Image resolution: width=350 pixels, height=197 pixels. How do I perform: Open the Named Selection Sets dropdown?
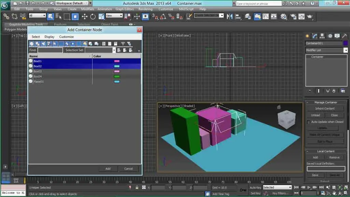(209, 15)
